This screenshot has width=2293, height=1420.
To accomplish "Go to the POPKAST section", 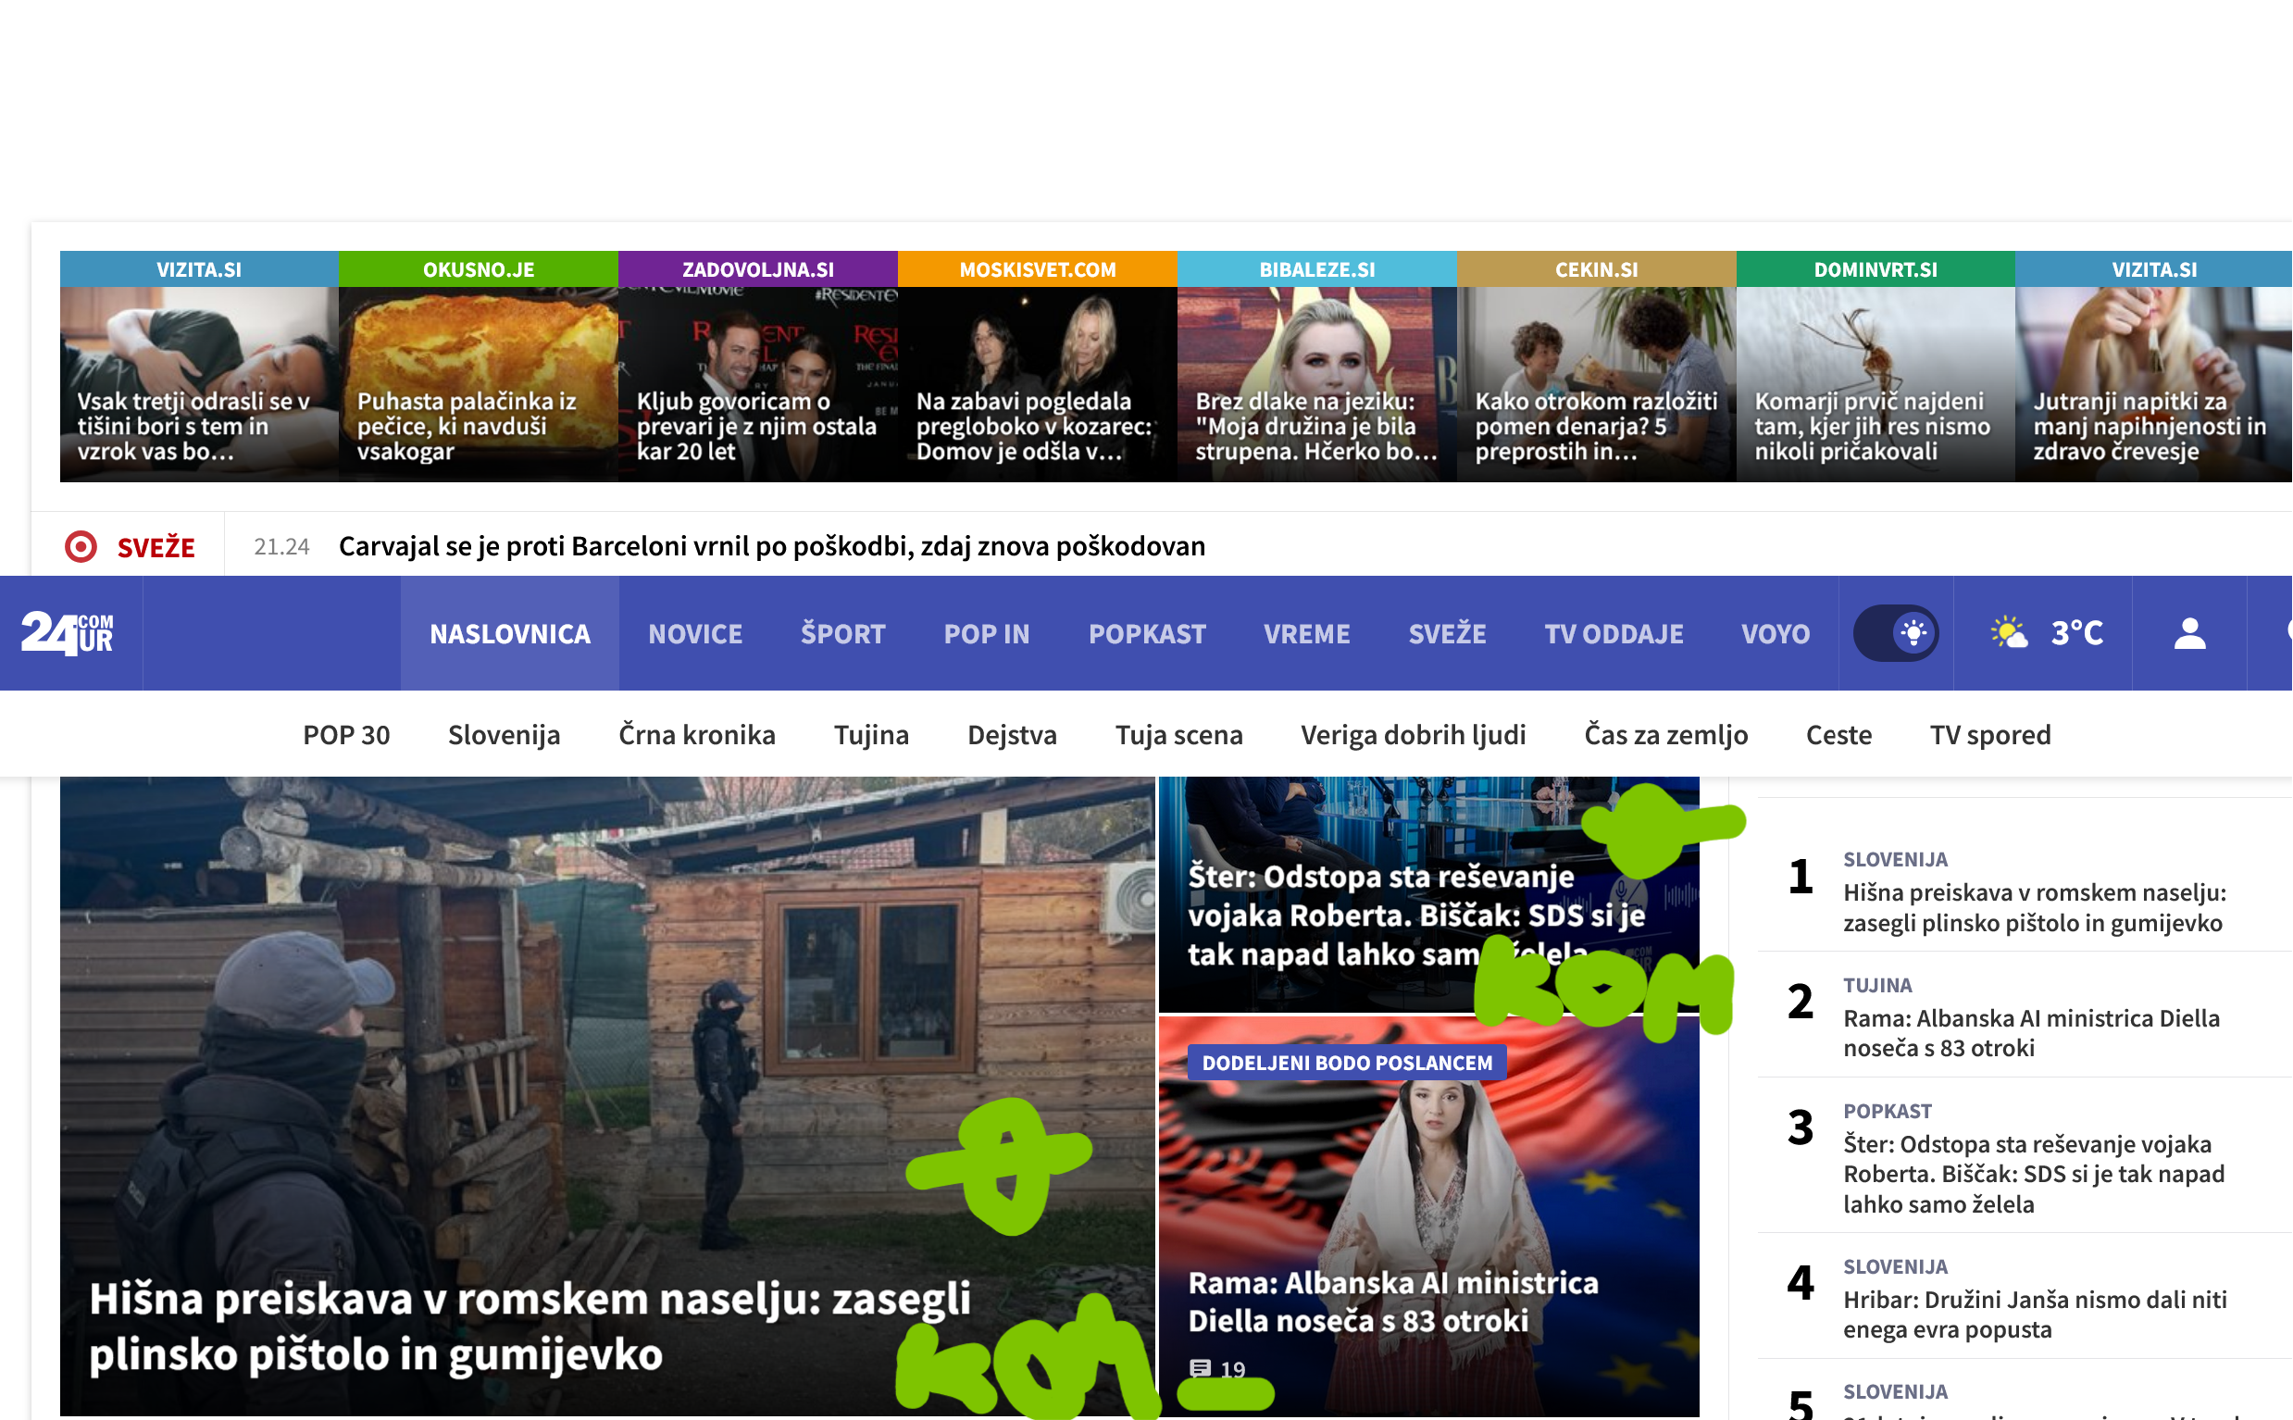I will (1146, 634).
